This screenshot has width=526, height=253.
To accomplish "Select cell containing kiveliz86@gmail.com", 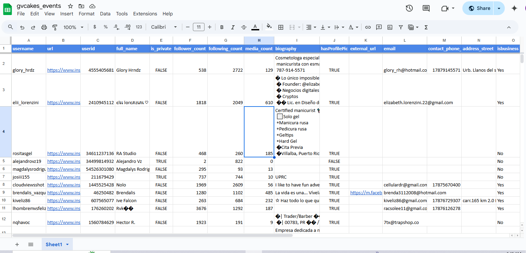I will point(405,200).
